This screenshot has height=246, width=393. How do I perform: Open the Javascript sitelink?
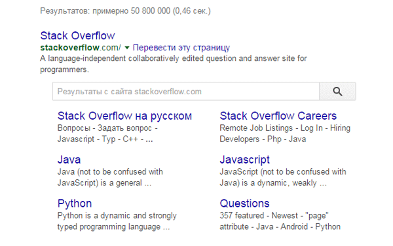coord(244,160)
